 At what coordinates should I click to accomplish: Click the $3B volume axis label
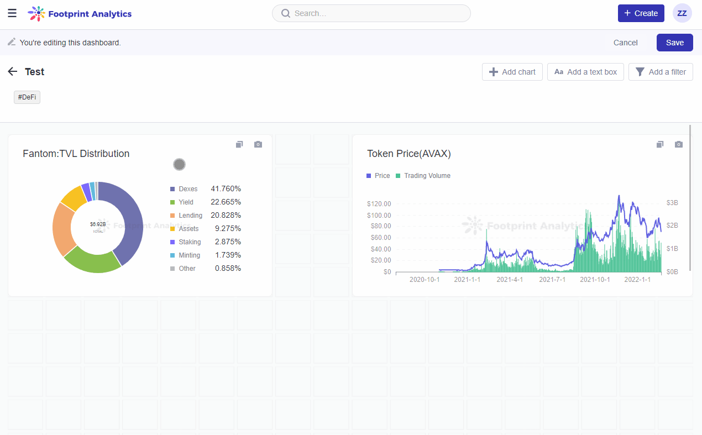pos(672,203)
